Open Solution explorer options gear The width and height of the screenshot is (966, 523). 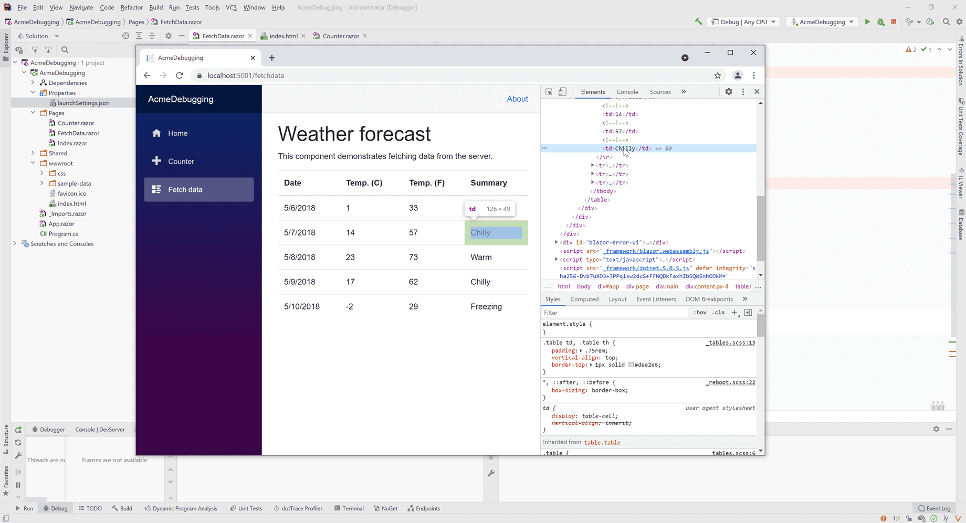pos(168,36)
